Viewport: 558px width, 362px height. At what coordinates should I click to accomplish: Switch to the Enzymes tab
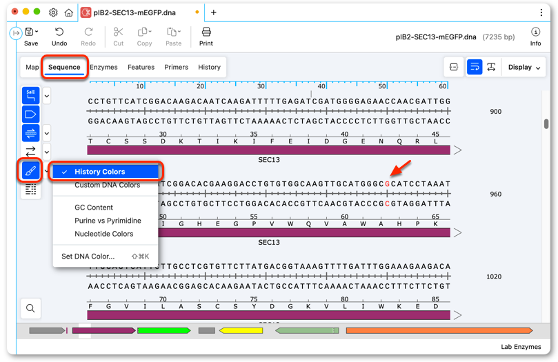tap(103, 67)
